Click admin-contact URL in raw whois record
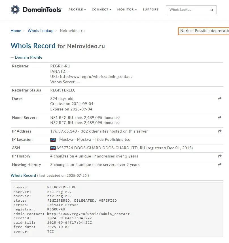This screenshot has width=229, height=243. coord(88,214)
